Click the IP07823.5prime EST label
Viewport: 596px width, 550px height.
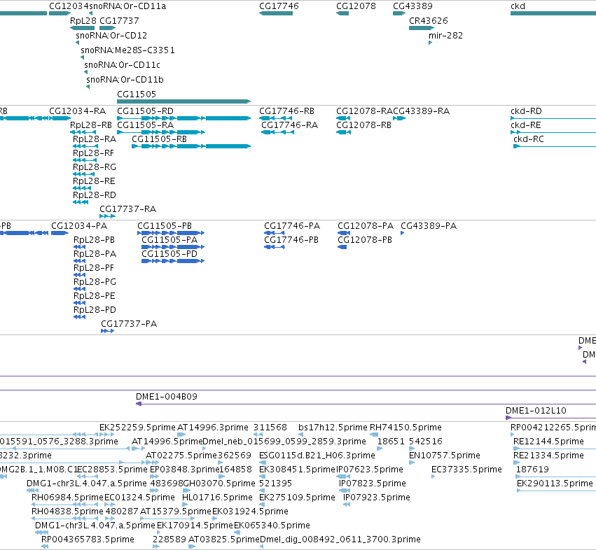click(x=373, y=484)
